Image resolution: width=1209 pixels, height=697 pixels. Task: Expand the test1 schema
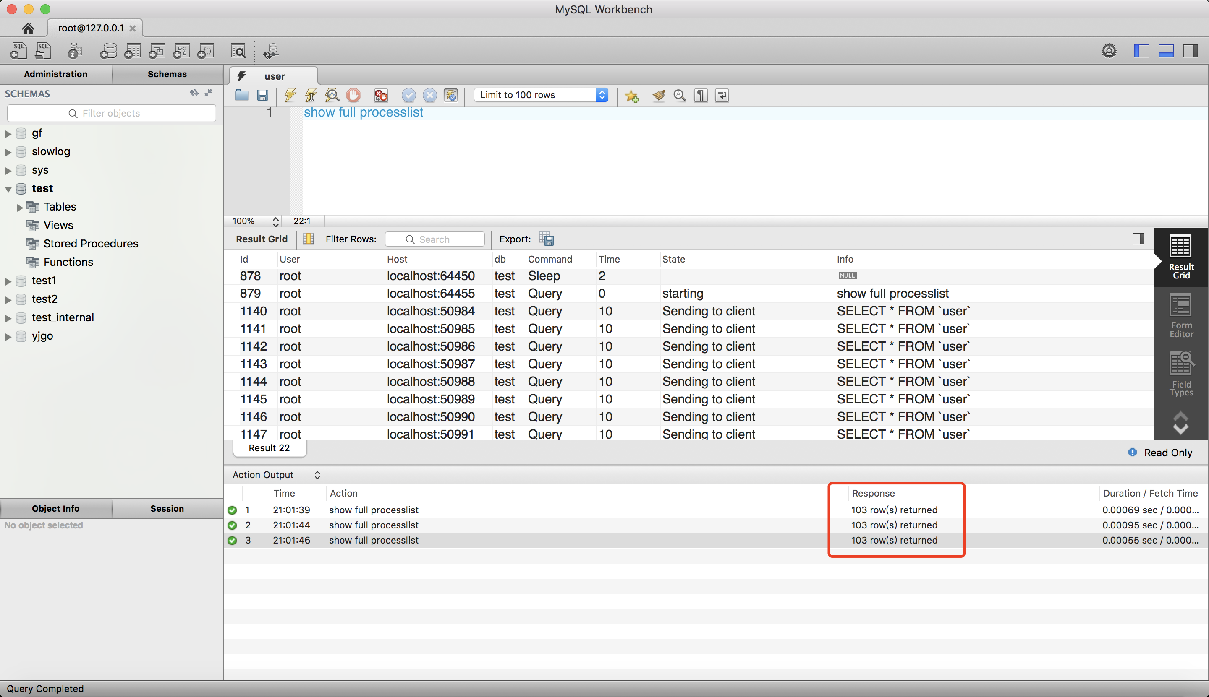[x=8, y=281]
